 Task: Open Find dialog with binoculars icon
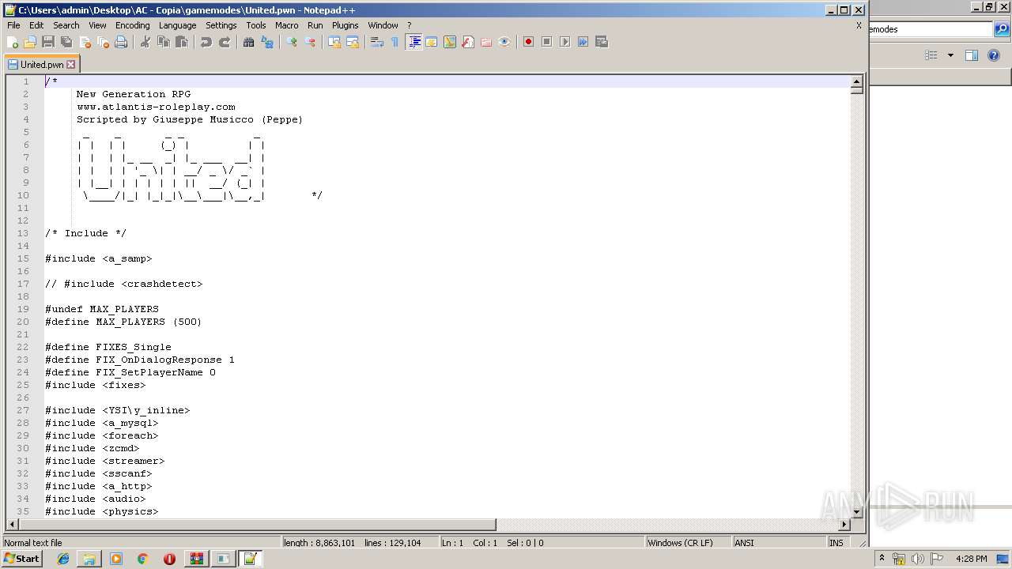tap(249, 42)
